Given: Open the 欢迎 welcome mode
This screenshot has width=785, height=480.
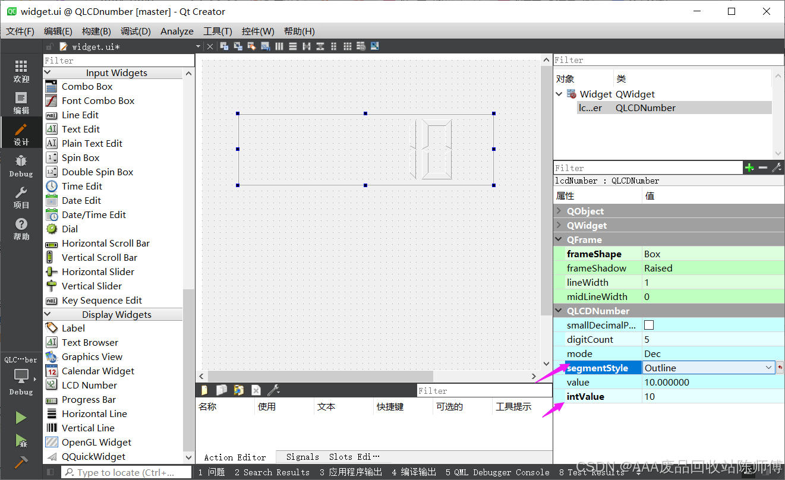Looking at the screenshot, I should (x=21, y=71).
